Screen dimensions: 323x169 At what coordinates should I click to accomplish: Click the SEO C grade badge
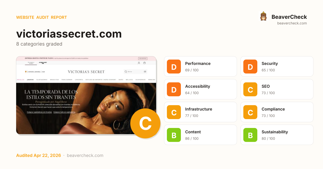tap(250, 89)
